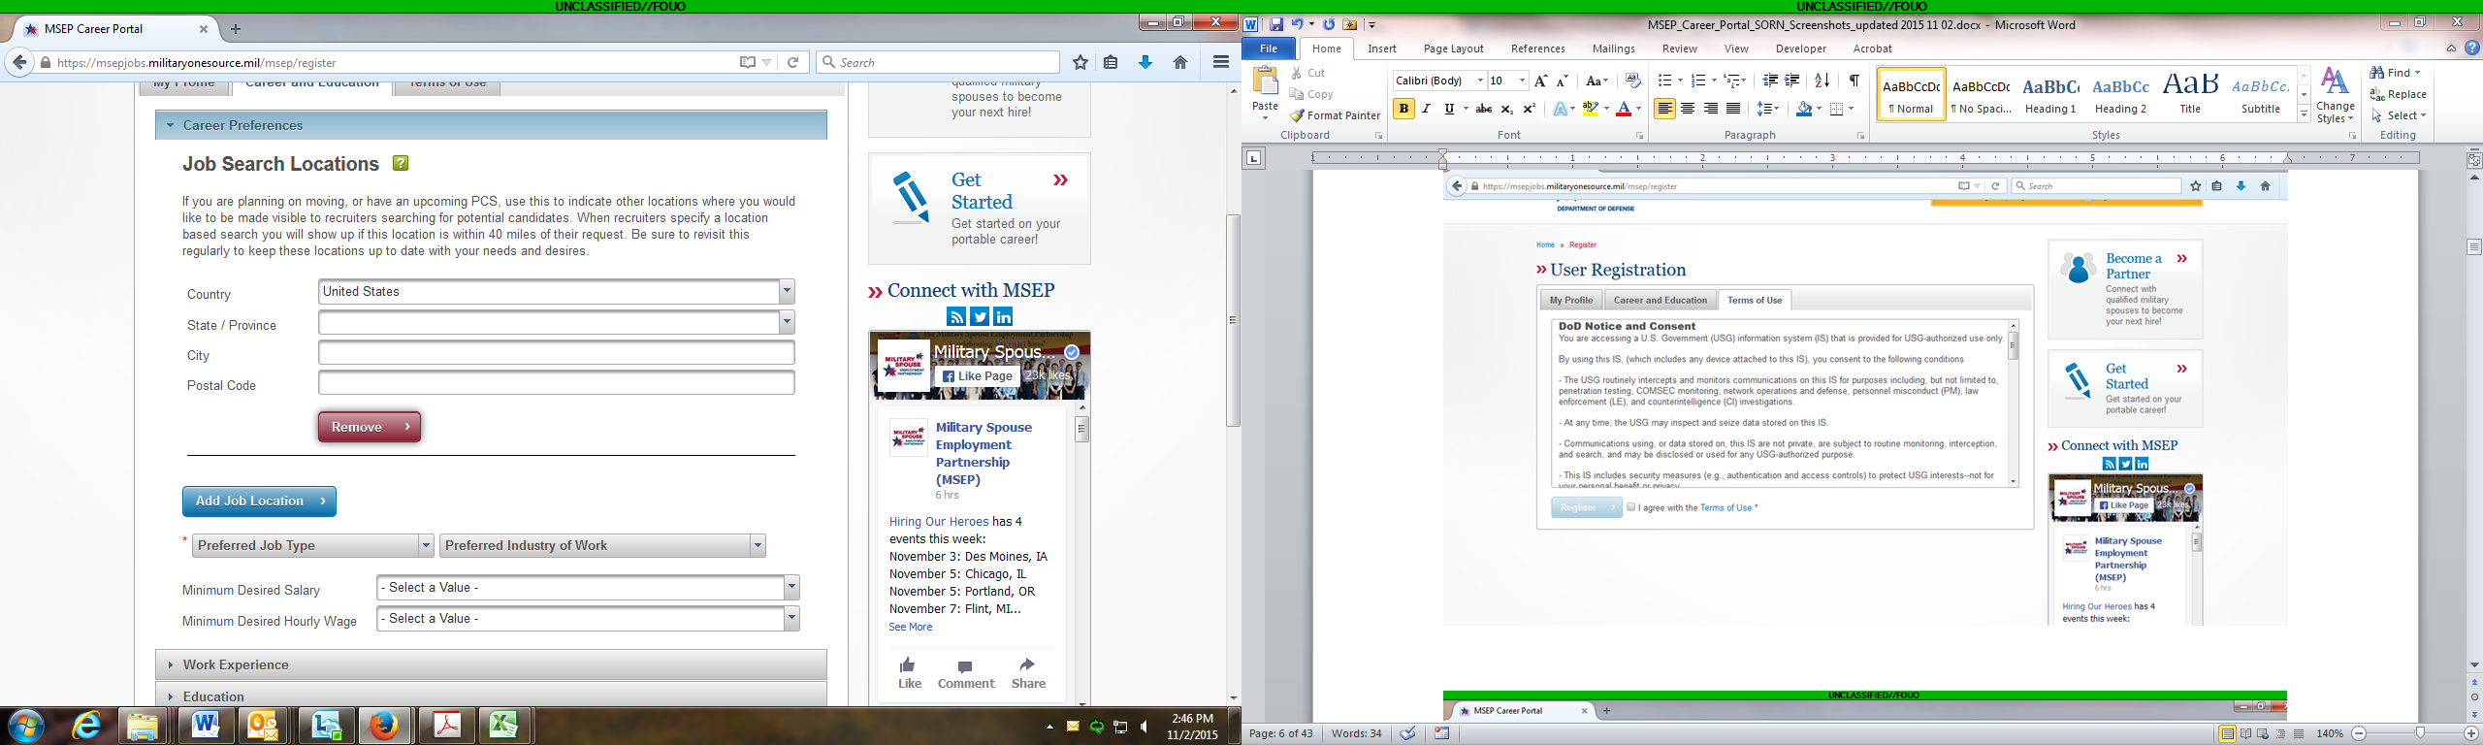The image size is (2483, 745).
Task: Switch Word to Full Screen Reading view
Action: coord(2245,734)
